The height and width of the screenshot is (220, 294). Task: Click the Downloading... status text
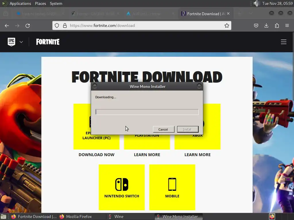[106, 97]
